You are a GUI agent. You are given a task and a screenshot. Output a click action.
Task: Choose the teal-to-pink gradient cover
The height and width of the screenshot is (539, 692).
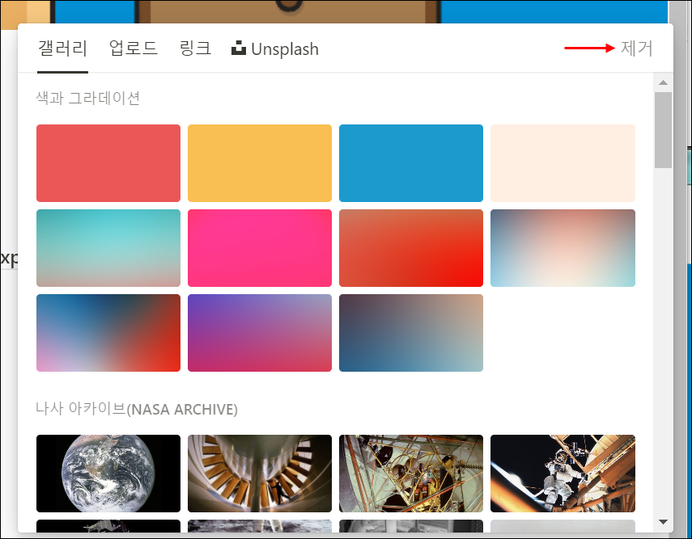108,248
